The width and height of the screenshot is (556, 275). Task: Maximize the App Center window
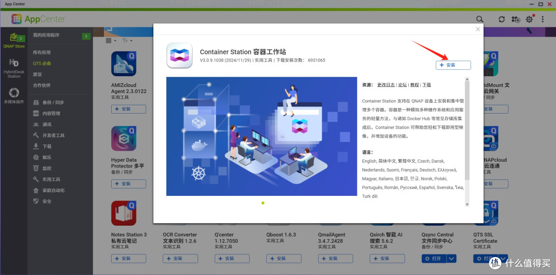[541, 4]
